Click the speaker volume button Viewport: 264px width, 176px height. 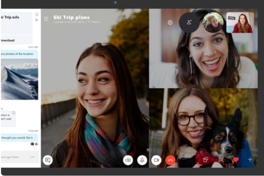click(x=128, y=160)
